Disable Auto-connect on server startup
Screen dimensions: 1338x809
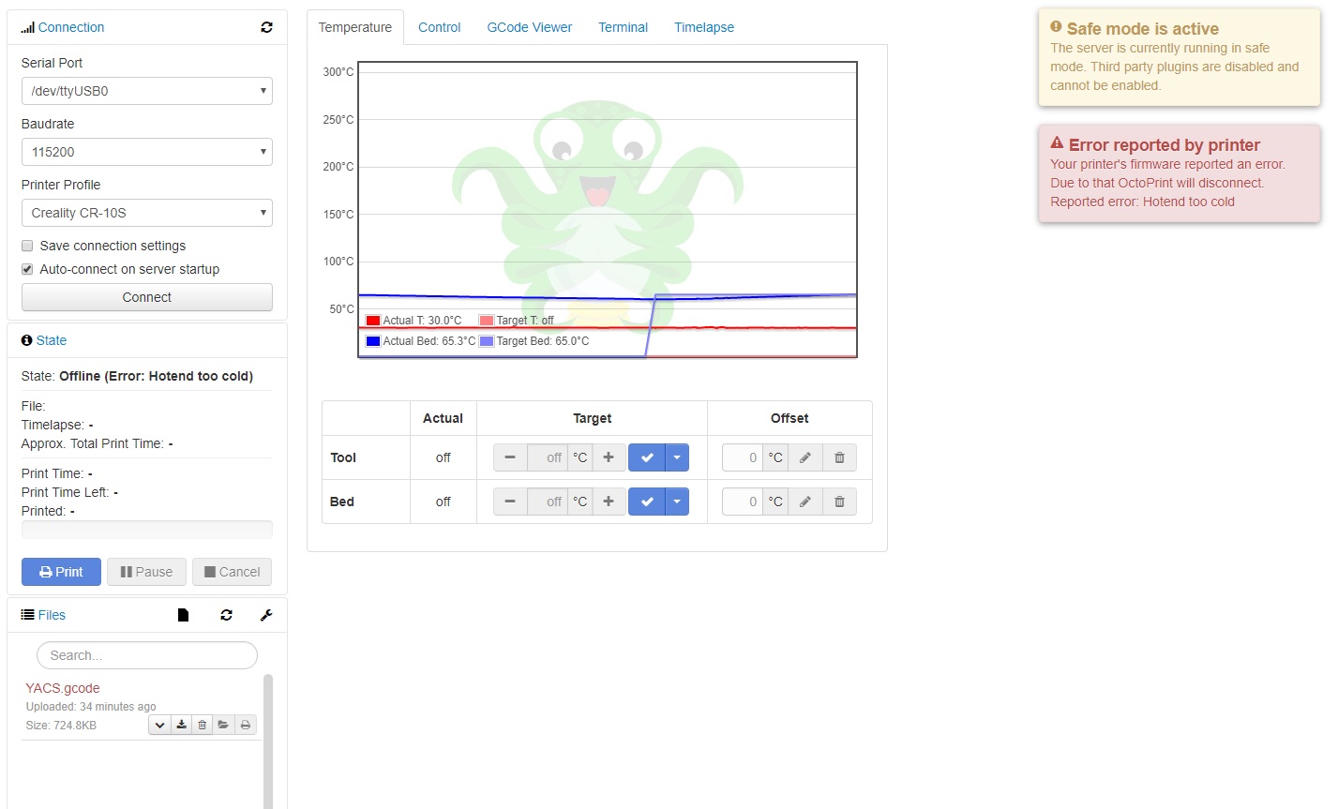click(x=27, y=268)
